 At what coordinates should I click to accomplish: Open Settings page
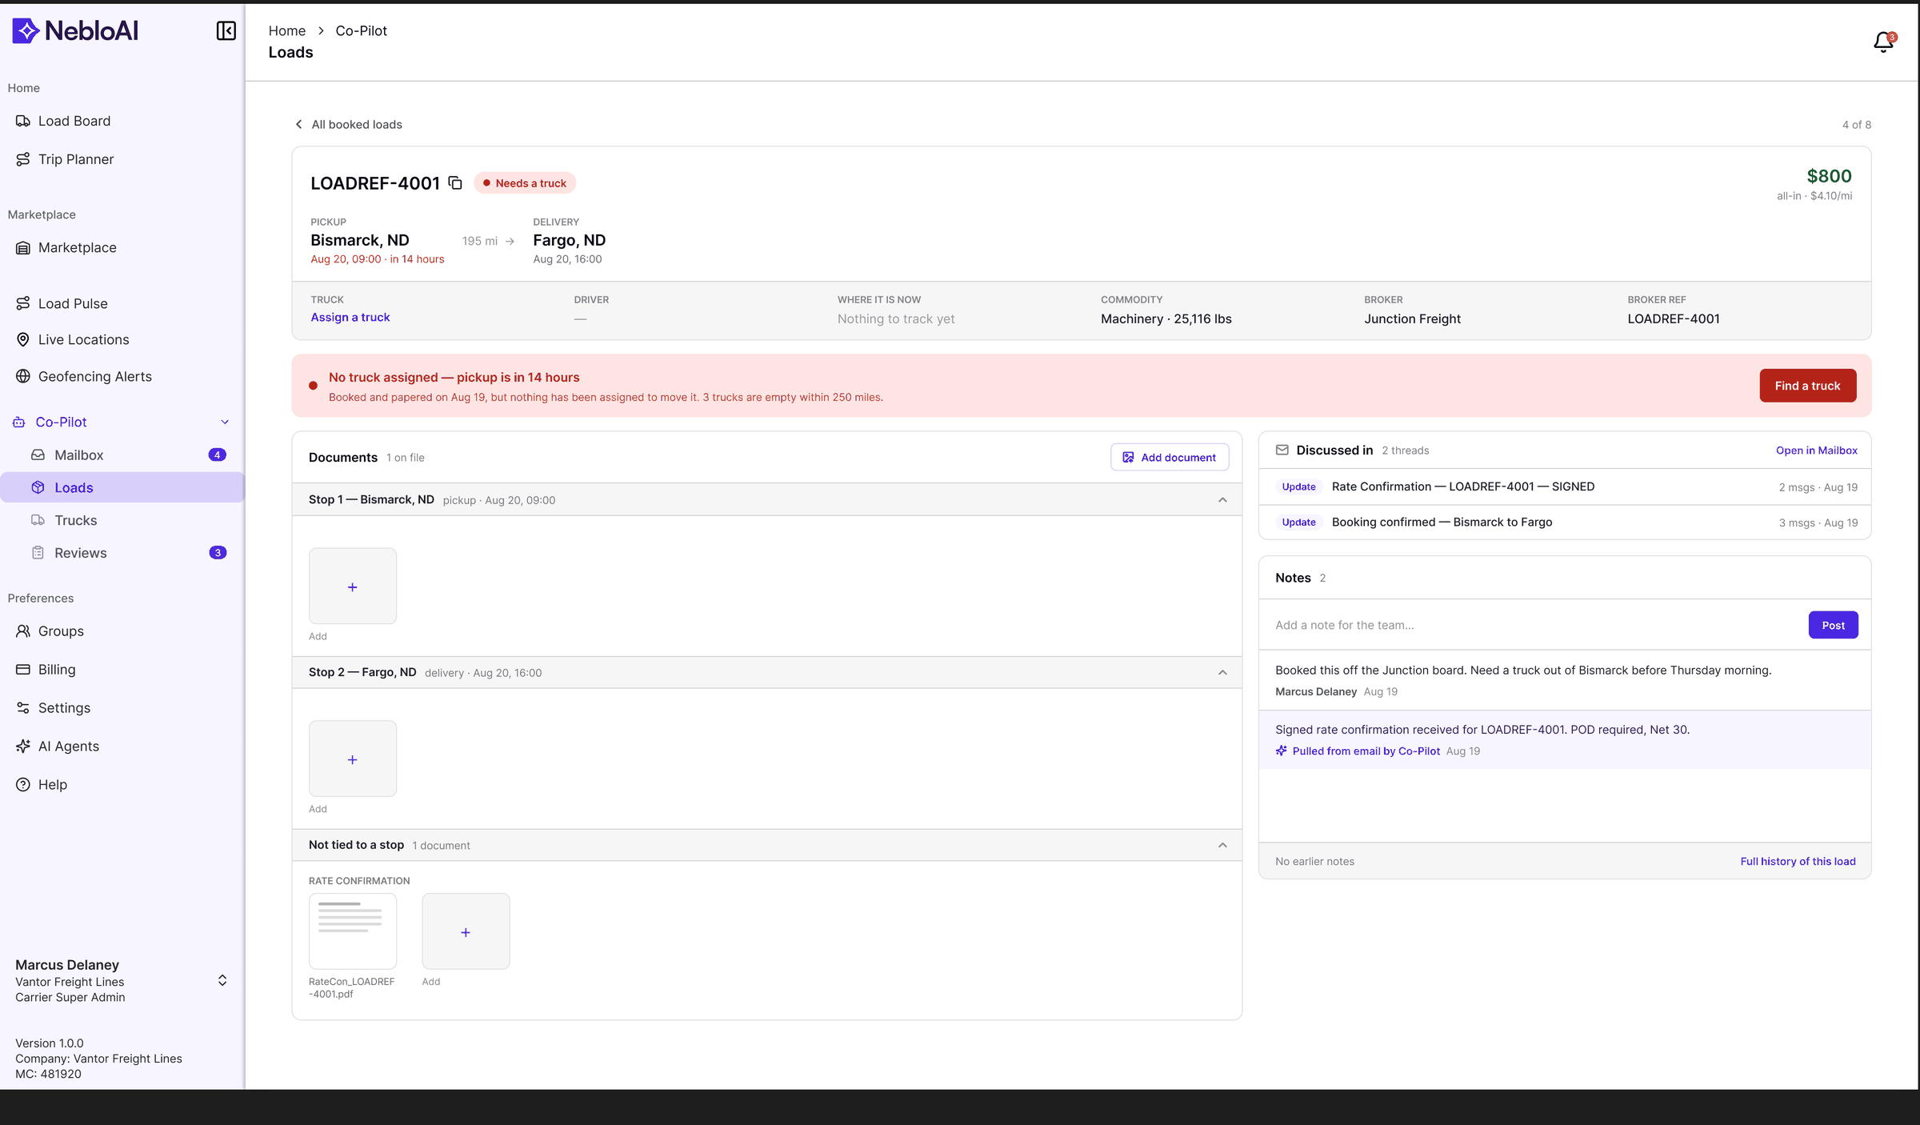64,708
